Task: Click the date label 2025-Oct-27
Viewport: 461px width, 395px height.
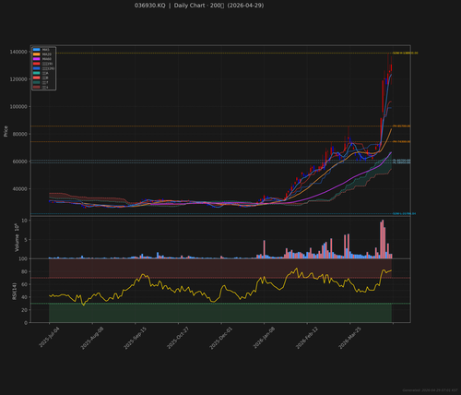Action: [178, 338]
